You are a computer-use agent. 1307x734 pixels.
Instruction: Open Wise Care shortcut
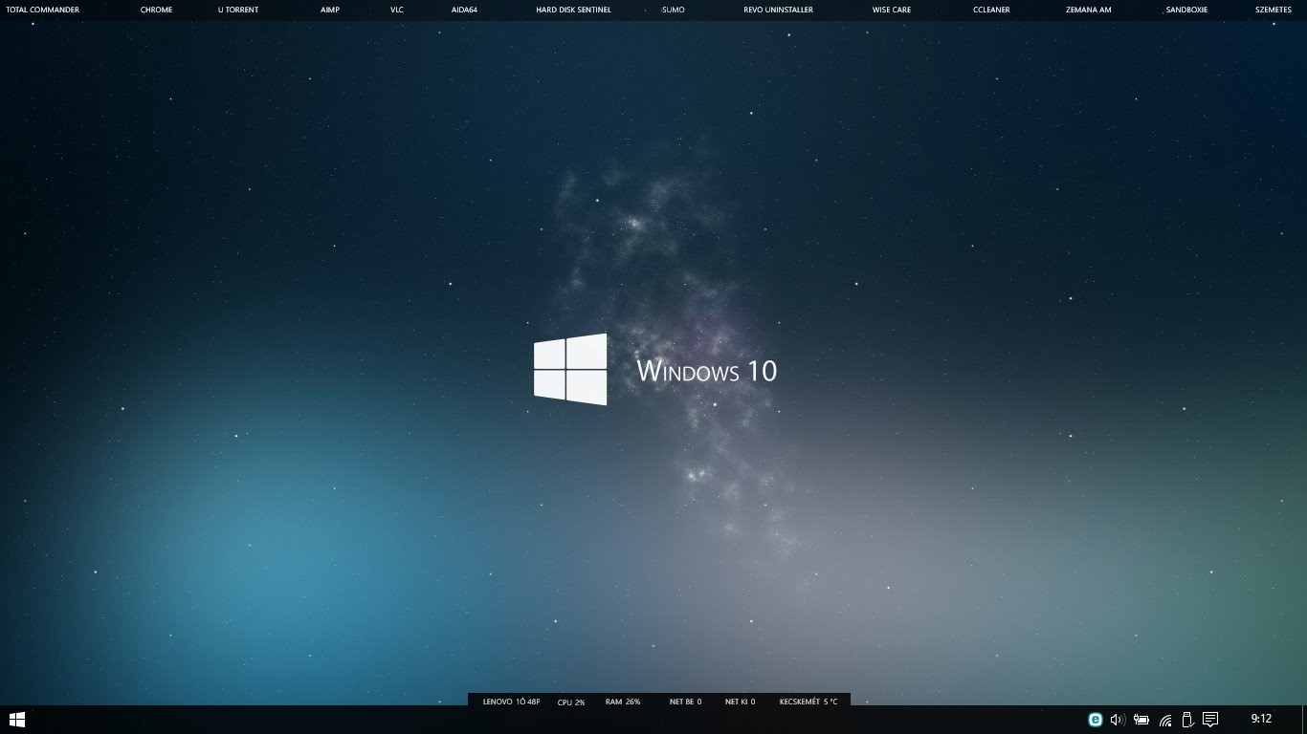[x=892, y=10]
